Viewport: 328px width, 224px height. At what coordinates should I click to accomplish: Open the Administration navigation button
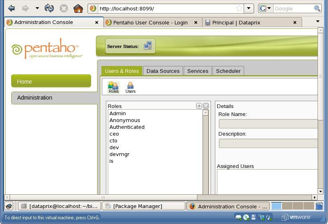click(54, 98)
